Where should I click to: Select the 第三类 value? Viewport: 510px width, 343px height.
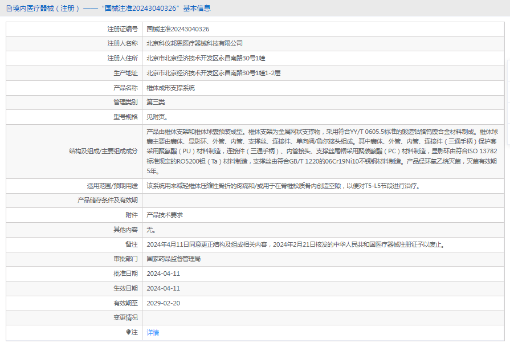[x=156, y=102]
